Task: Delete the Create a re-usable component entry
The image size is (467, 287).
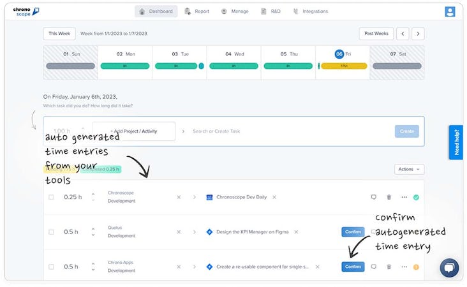Action: click(389, 267)
